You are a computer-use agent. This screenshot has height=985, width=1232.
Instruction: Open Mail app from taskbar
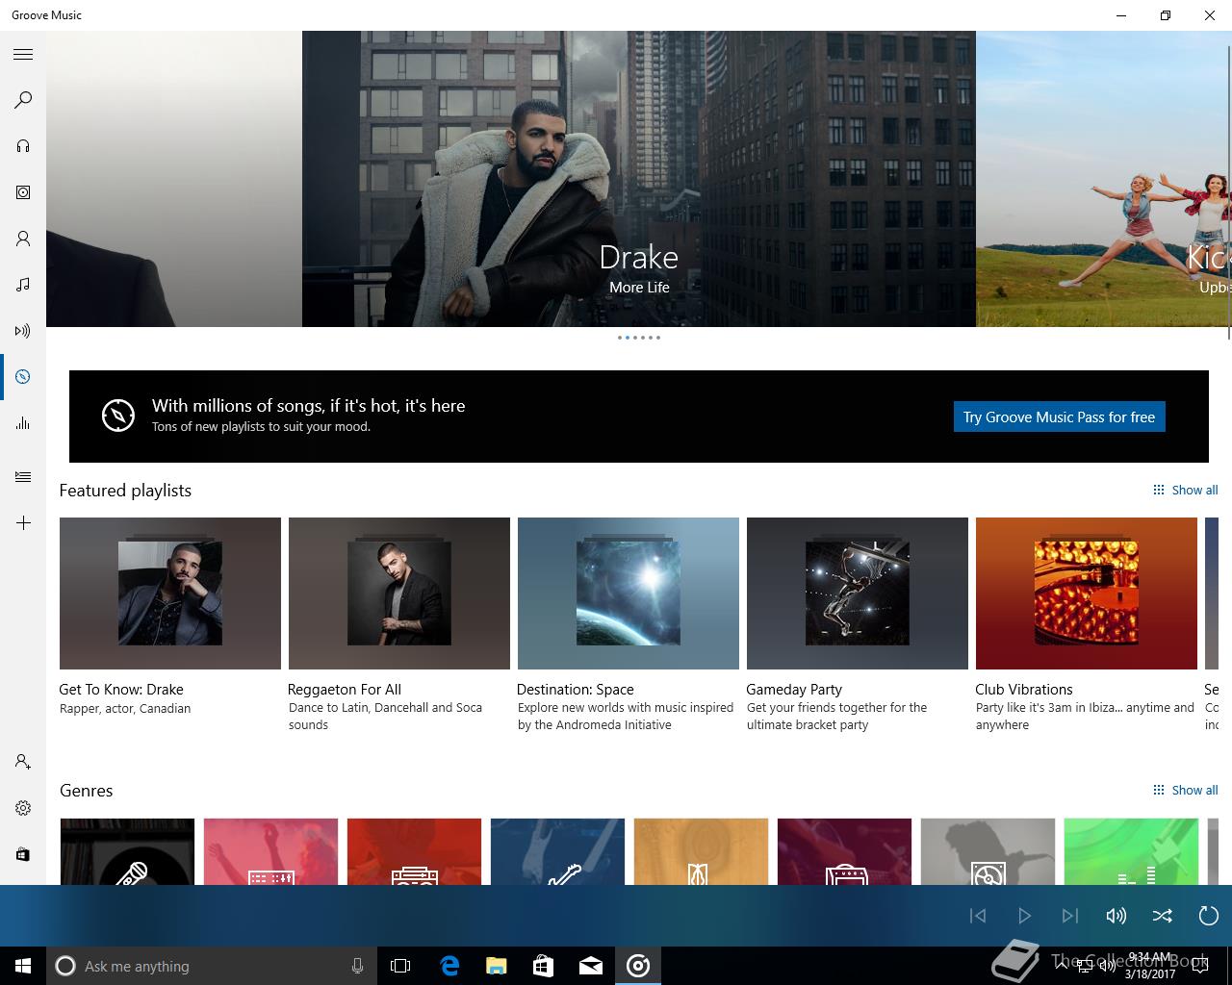(591, 966)
